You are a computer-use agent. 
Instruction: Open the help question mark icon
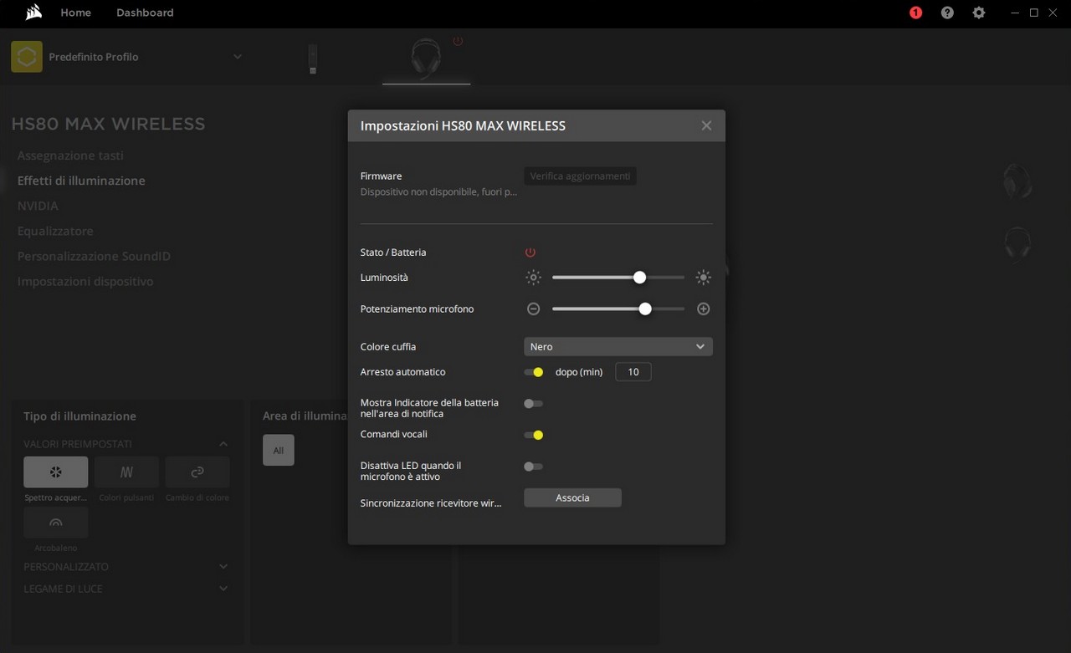(x=947, y=13)
